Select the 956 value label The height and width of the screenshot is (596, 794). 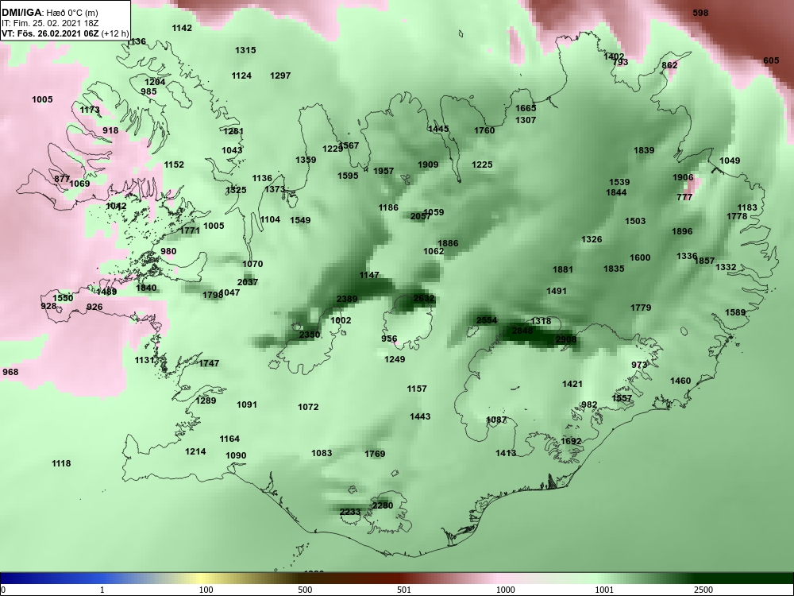[x=389, y=339]
